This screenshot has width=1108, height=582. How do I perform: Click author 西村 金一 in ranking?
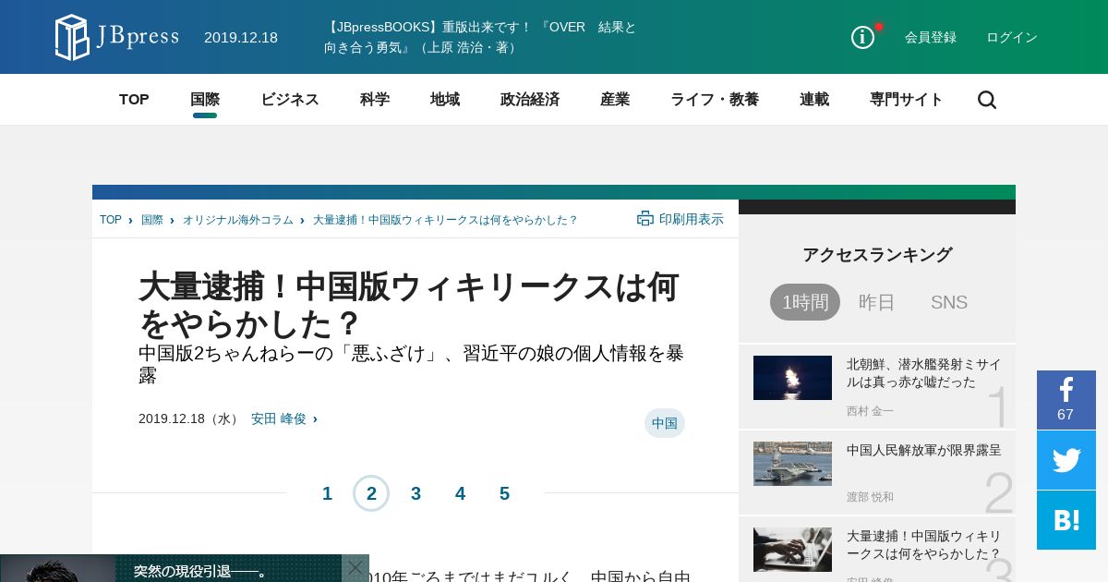coord(870,411)
